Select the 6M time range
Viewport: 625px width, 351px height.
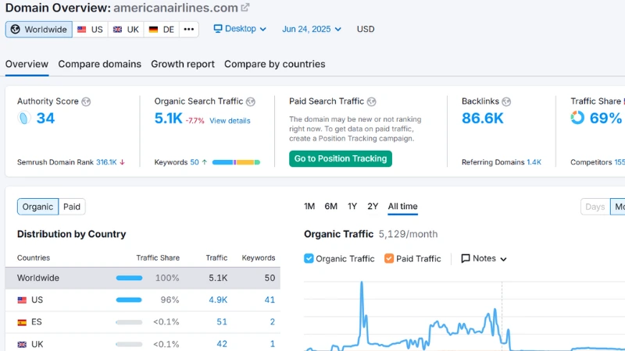point(330,206)
